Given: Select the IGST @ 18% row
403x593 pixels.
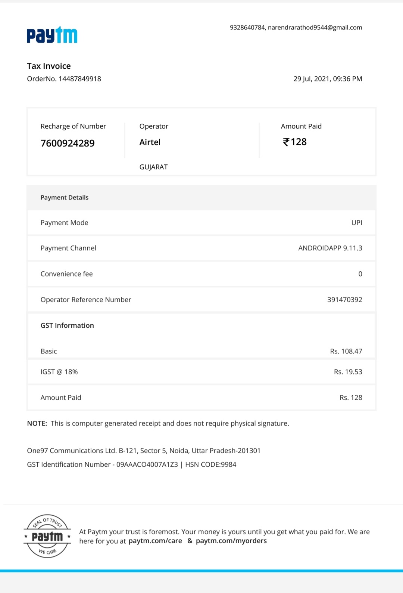Looking at the screenshot, I should pos(201,372).
